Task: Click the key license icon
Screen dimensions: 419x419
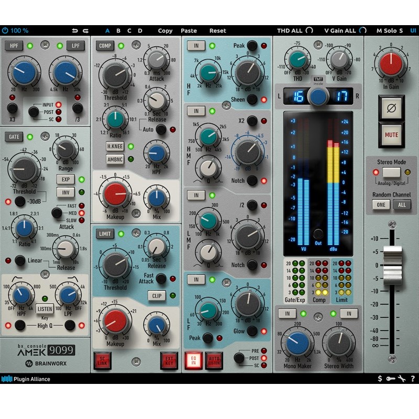Action: [x=390, y=379]
